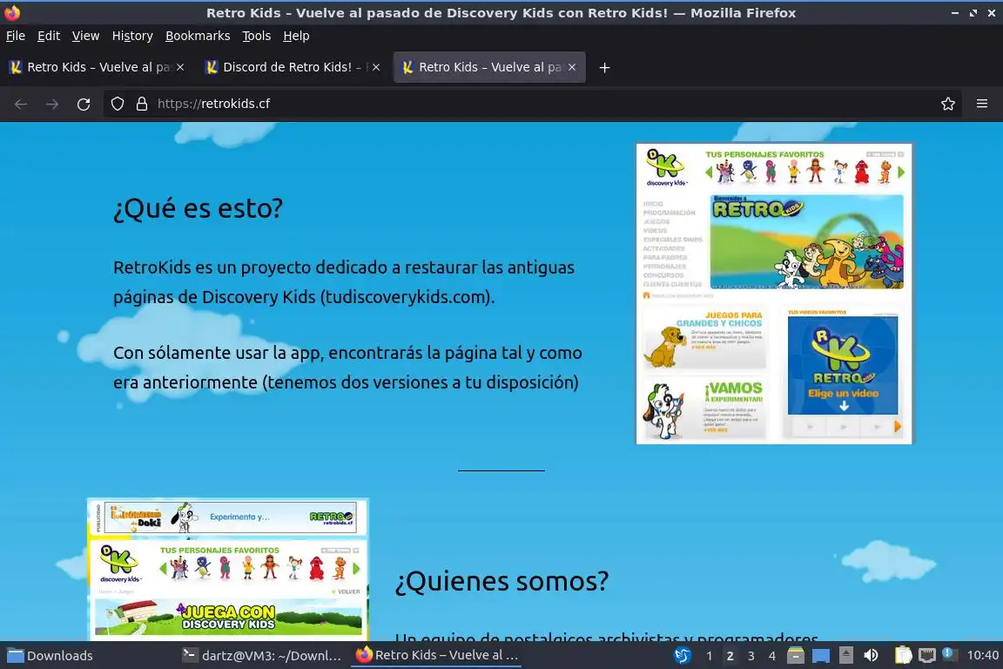
Task: Open the Edit menu
Action: click(x=49, y=36)
